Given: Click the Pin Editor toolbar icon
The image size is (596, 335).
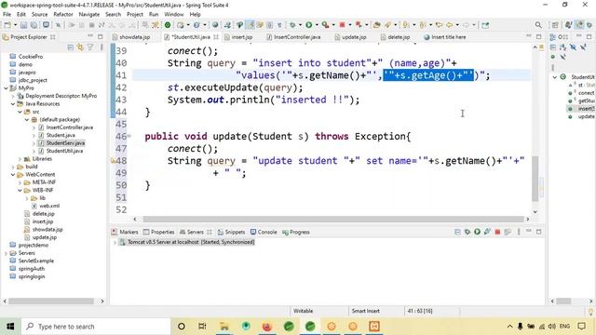Looking at the screenshot, I should click(x=485, y=25).
